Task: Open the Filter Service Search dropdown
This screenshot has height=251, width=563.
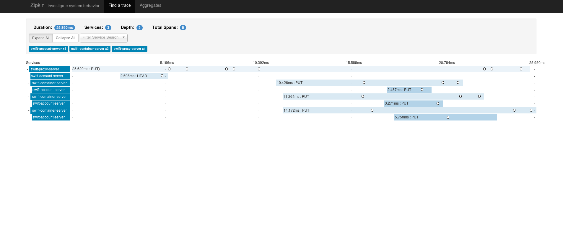Action: coord(103,38)
